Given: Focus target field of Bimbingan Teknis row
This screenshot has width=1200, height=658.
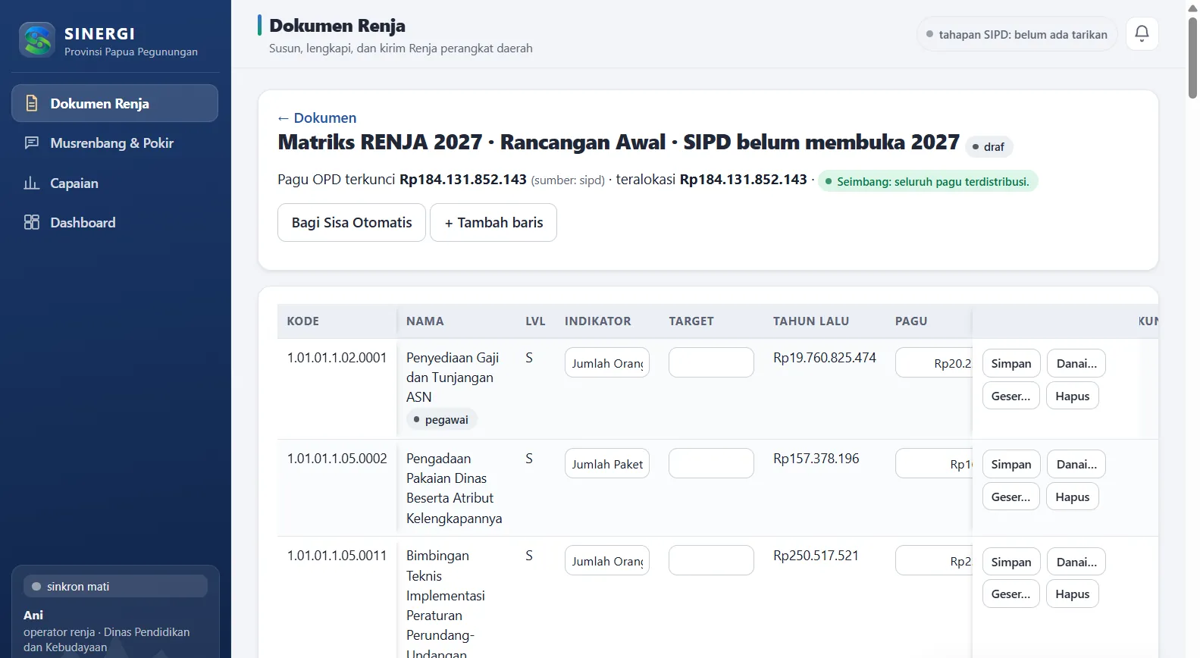Looking at the screenshot, I should pyautogui.click(x=711, y=560).
